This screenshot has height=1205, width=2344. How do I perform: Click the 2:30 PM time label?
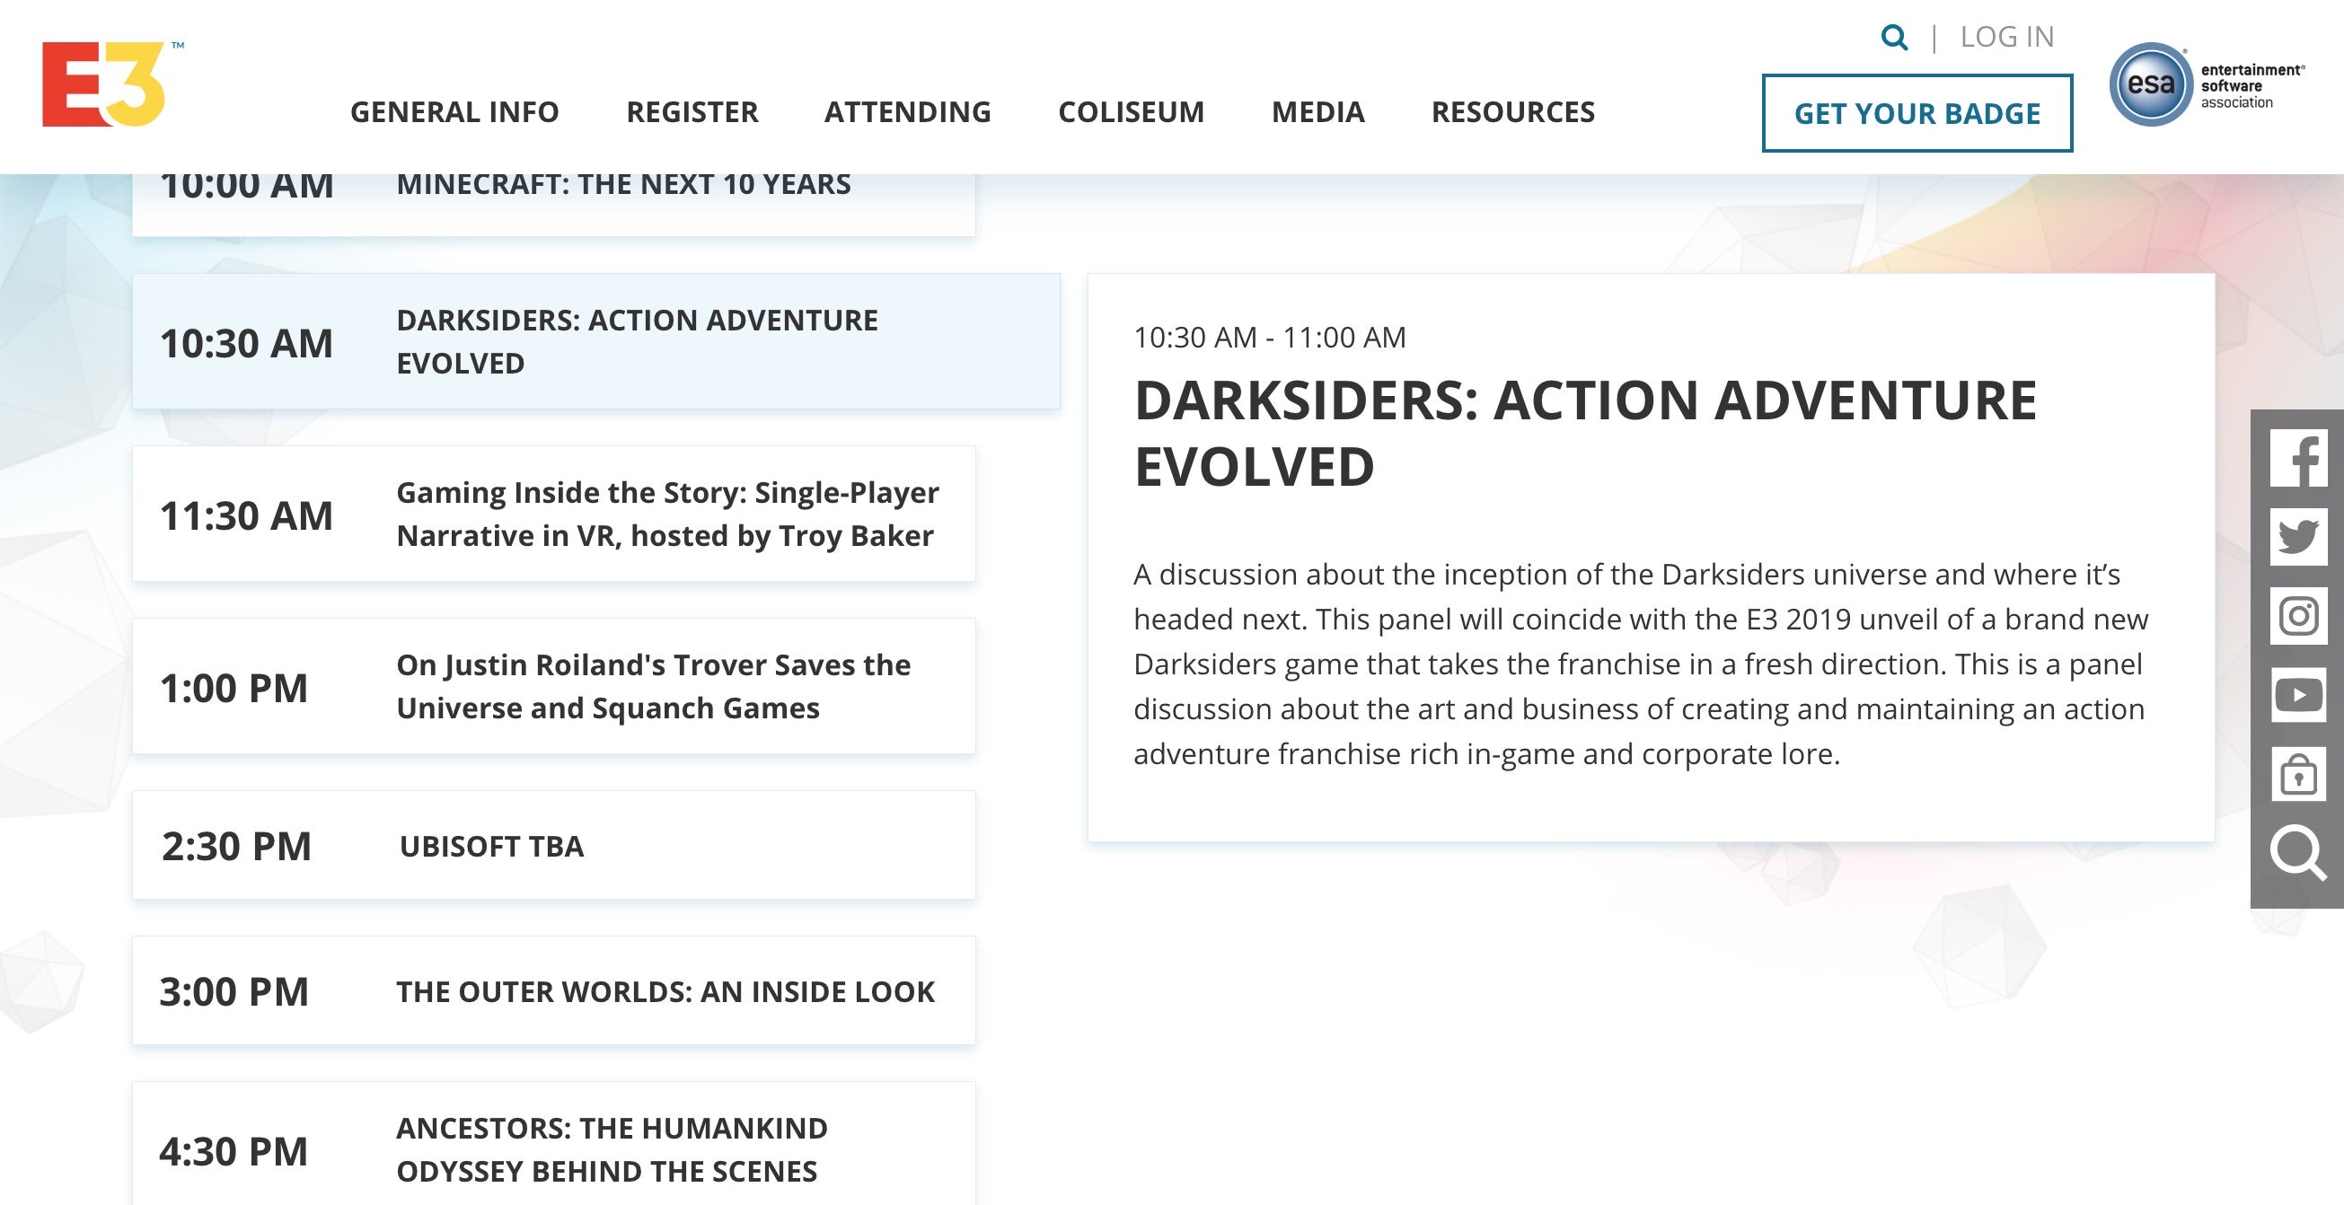coord(236,847)
